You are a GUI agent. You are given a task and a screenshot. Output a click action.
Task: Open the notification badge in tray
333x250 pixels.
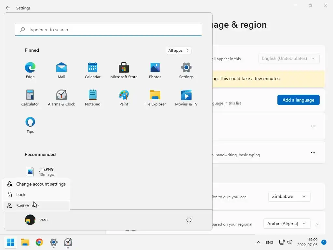tap(324, 242)
